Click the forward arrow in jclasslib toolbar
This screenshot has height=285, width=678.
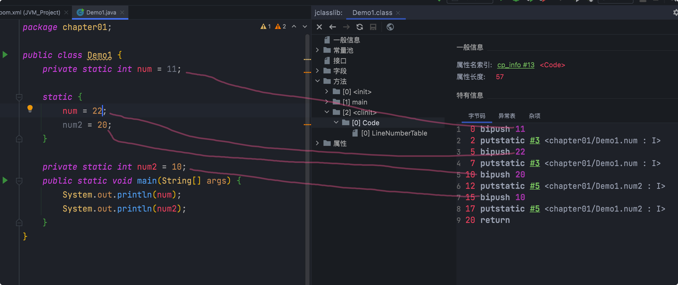tap(346, 27)
